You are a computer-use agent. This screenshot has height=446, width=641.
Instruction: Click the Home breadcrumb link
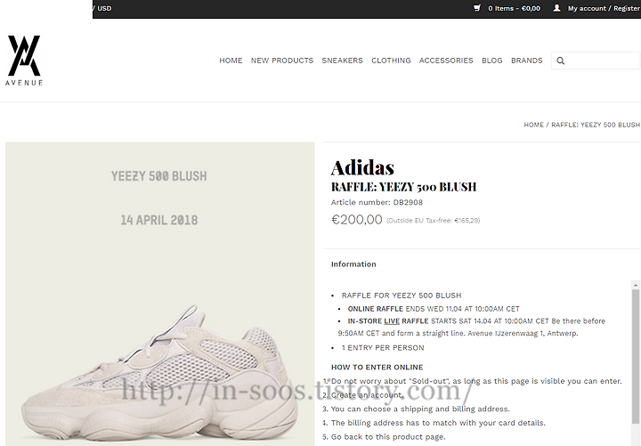(533, 125)
